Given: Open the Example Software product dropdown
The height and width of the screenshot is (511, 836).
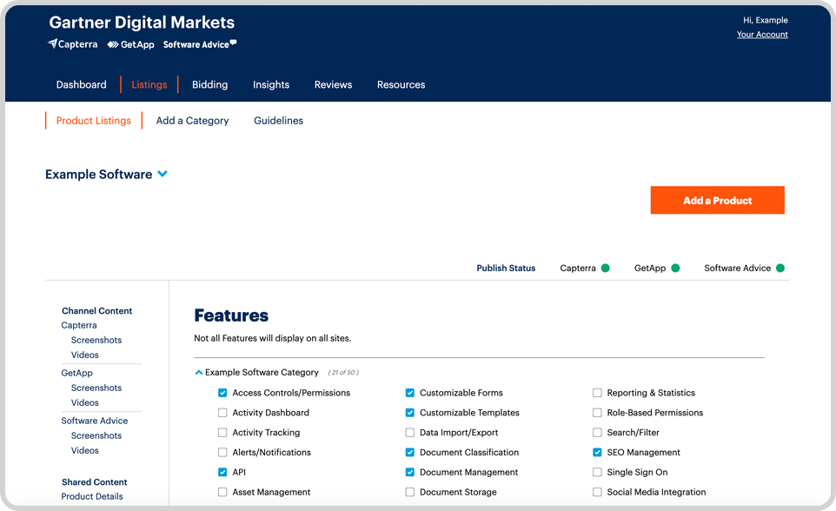Looking at the screenshot, I should coord(163,174).
